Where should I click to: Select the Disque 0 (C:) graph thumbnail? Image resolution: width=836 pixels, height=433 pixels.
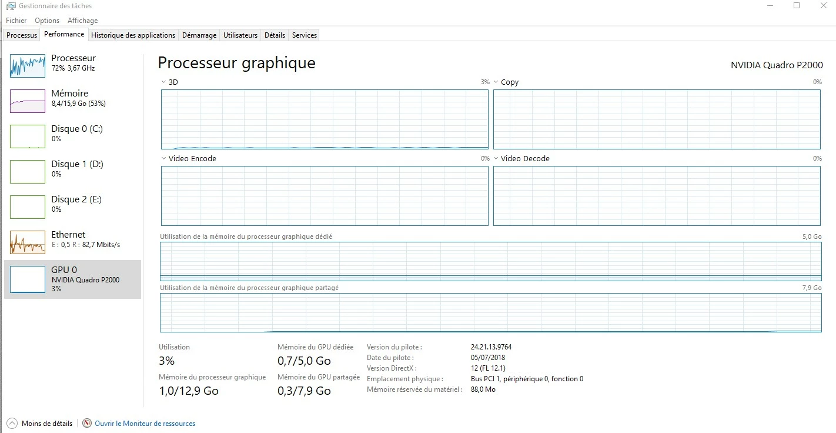coord(28,136)
